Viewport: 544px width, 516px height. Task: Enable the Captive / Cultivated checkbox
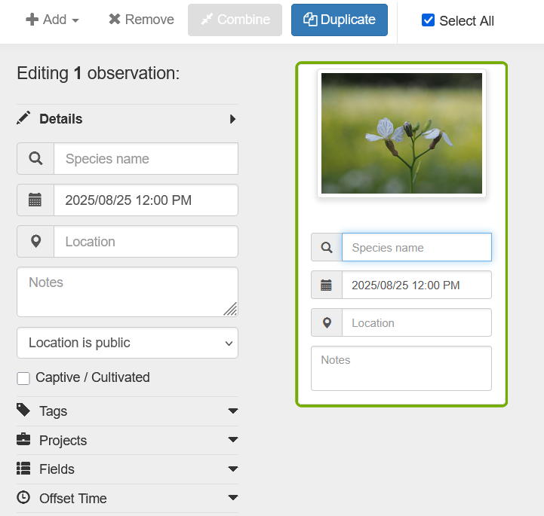click(23, 378)
